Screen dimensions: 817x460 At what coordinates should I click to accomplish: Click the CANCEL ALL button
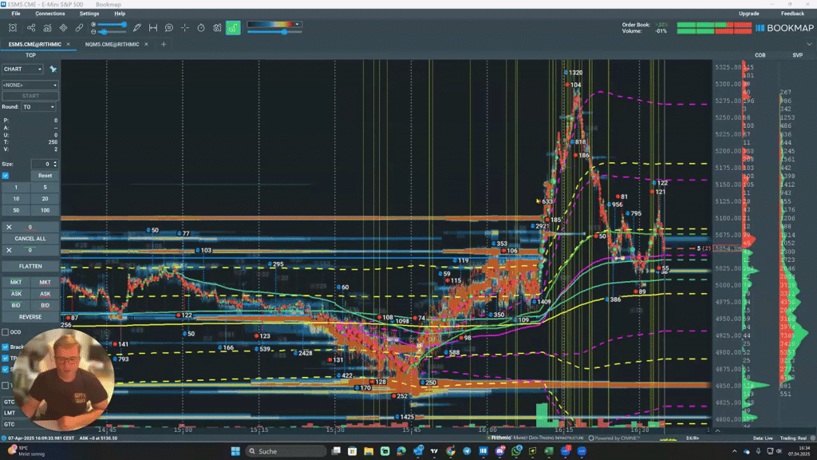[x=30, y=238]
